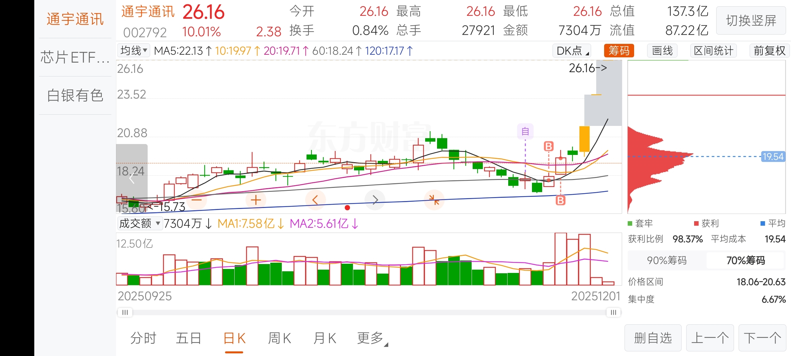Click the zoom in plus chart icon

tap(256, 200)
